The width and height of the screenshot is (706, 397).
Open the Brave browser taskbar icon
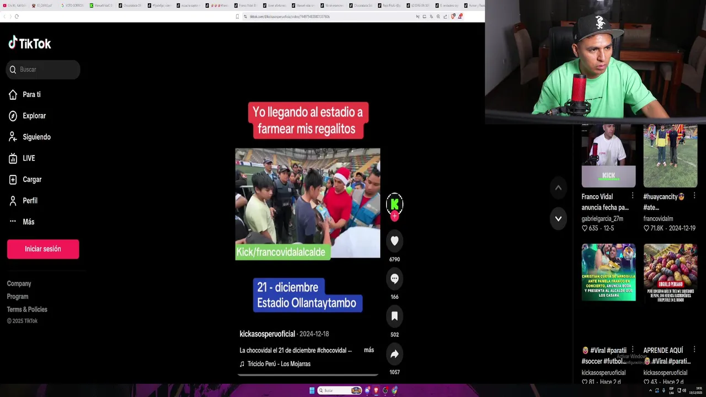(376, 390)
